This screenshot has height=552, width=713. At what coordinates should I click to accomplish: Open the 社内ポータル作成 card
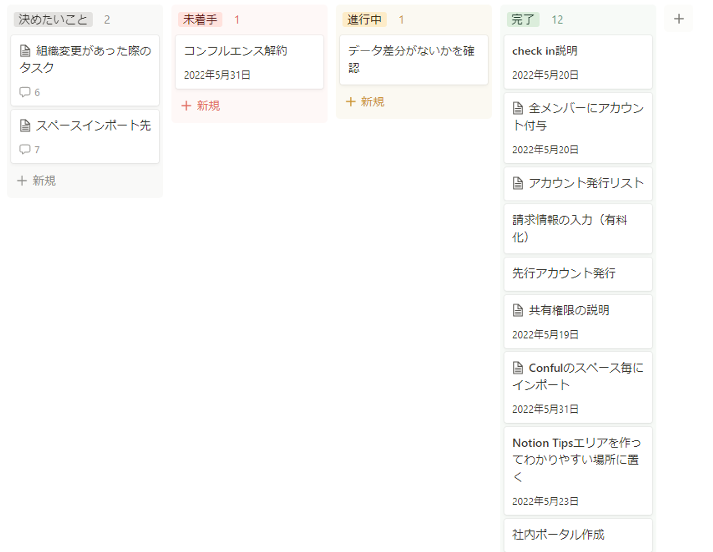point(578,536)
